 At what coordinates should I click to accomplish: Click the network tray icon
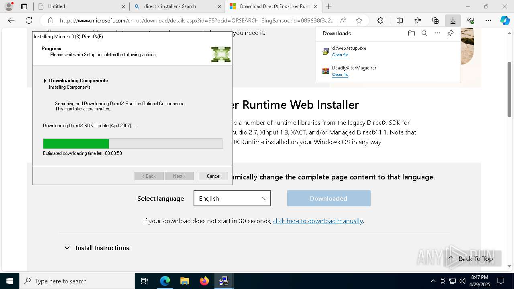(x=453, y=281)
